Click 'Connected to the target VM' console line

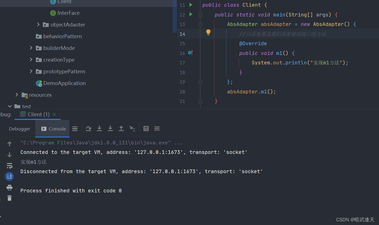(134, 152)
